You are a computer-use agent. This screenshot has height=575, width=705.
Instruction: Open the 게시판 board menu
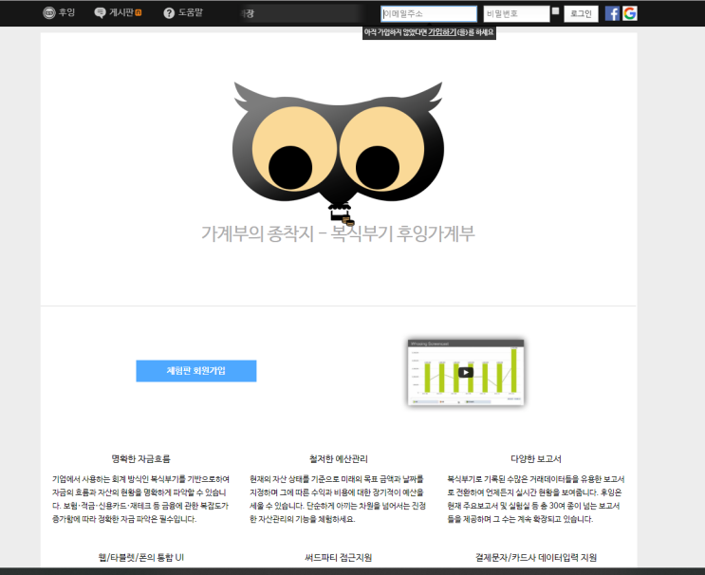coord(121,13)
